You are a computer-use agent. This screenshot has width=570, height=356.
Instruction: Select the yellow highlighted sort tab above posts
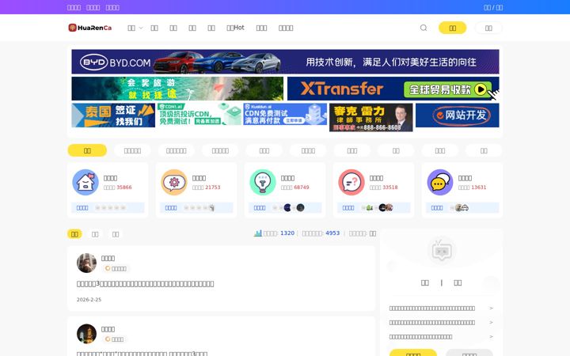74,234
